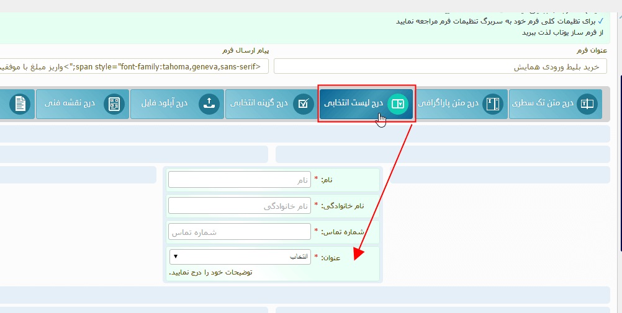Click the technical map (درج نقشه فنی) icon

tap(114, 104)
